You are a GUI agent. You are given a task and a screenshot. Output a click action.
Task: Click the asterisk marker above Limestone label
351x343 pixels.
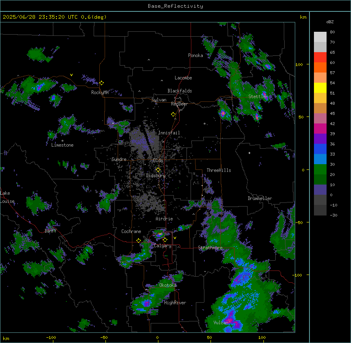coord(62,141)
